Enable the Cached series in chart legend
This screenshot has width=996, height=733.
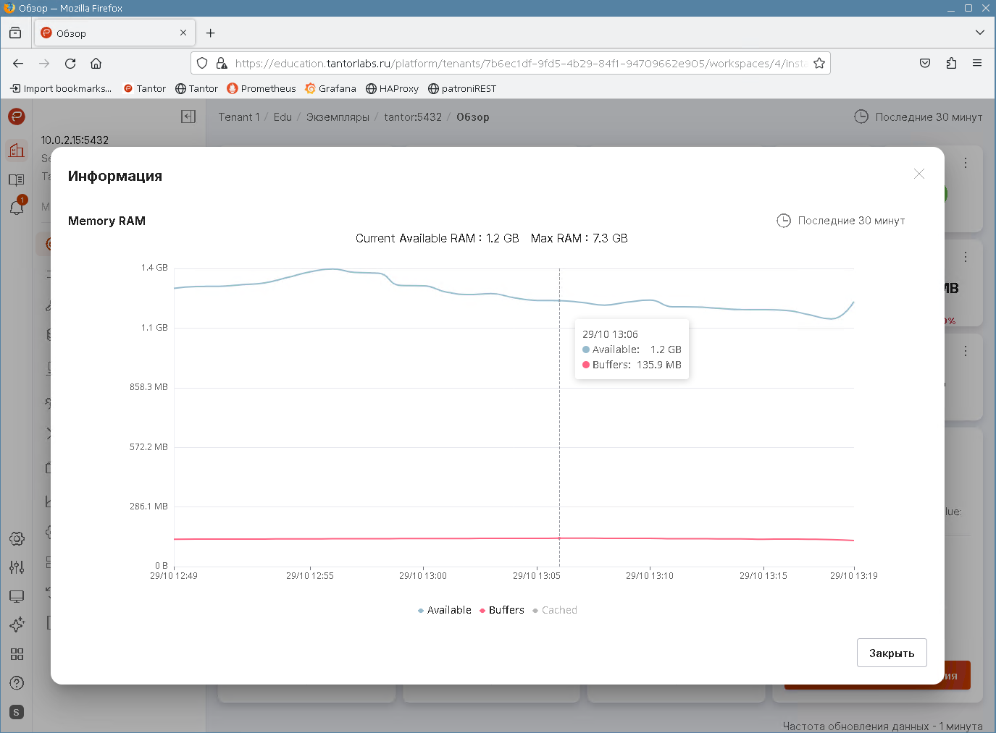(555, 610)
